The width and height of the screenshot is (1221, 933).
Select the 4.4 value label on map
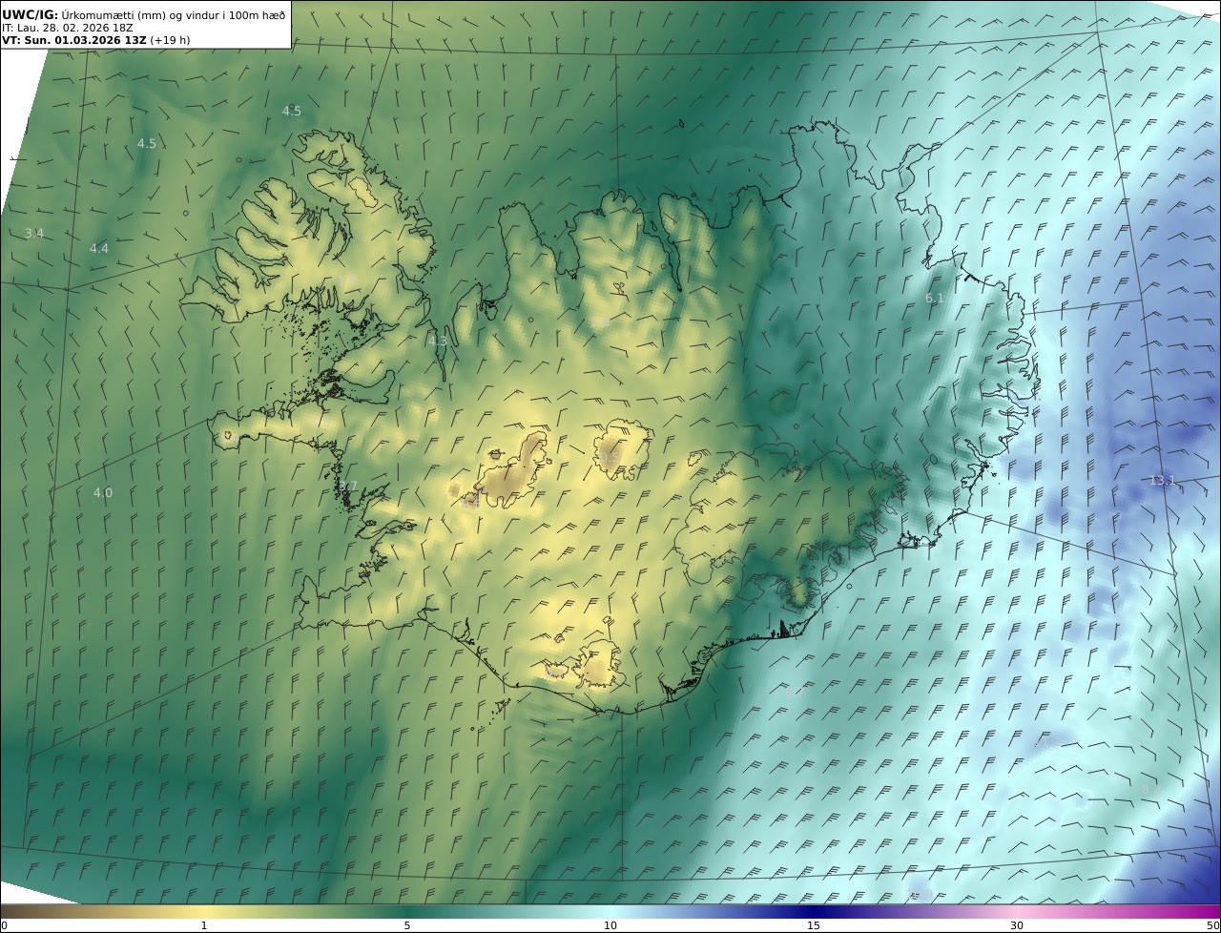(x=99, y=249)
